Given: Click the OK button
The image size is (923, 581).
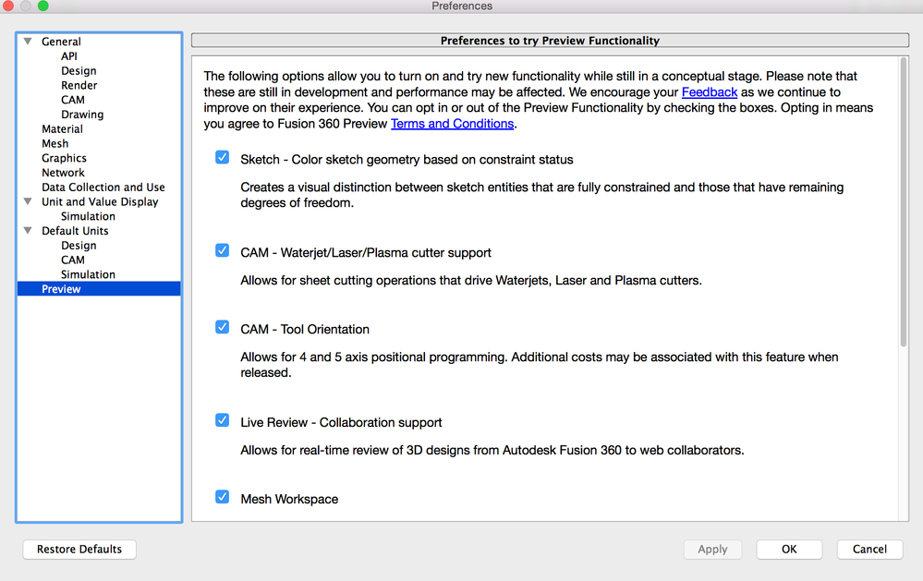Looking at the screenshot, I should tap(789, 550).
